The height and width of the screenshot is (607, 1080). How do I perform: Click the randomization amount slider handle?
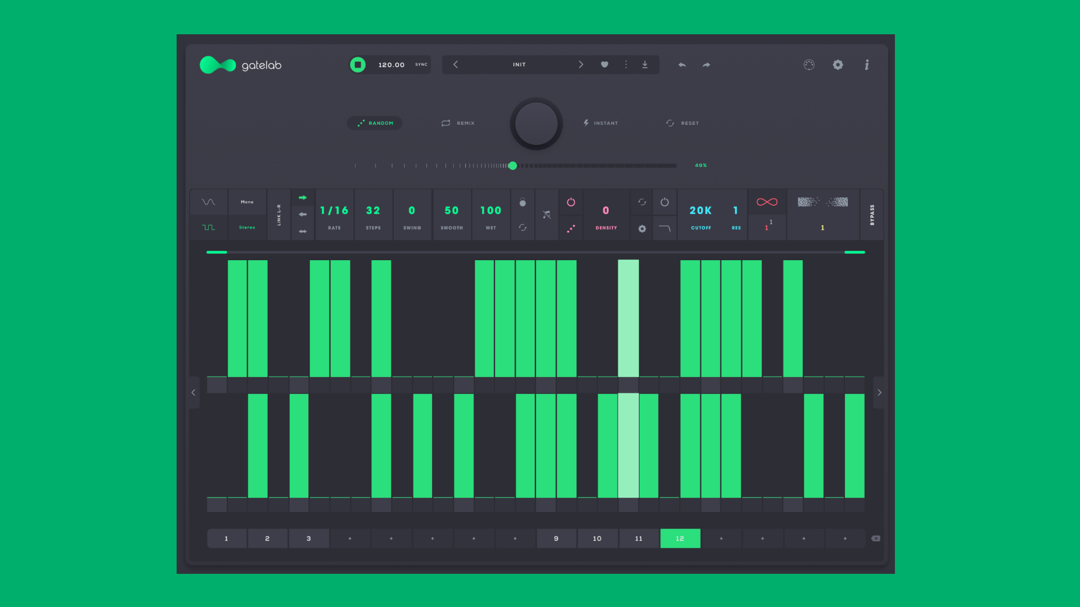512,166
